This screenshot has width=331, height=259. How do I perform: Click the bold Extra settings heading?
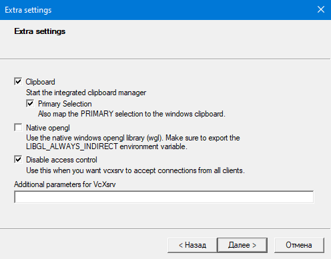[x=40, y=31]
